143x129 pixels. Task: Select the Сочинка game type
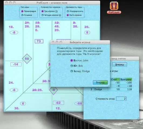click(26, 15)
